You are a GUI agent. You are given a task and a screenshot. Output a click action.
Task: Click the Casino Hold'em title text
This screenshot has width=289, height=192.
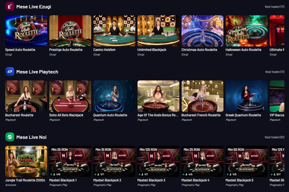(x=104, y=50)
